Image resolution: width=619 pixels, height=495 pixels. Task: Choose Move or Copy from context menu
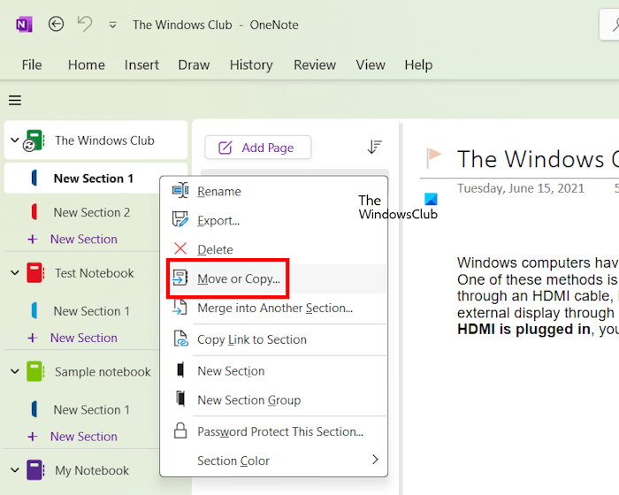tap(238, 278)
